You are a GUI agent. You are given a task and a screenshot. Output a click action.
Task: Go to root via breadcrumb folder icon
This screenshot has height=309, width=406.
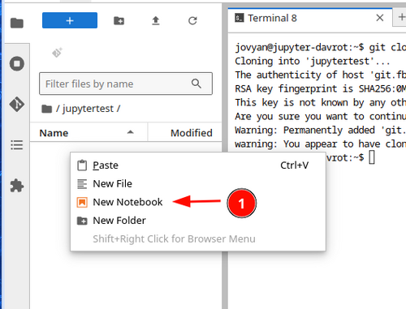(x=46, y=109)
